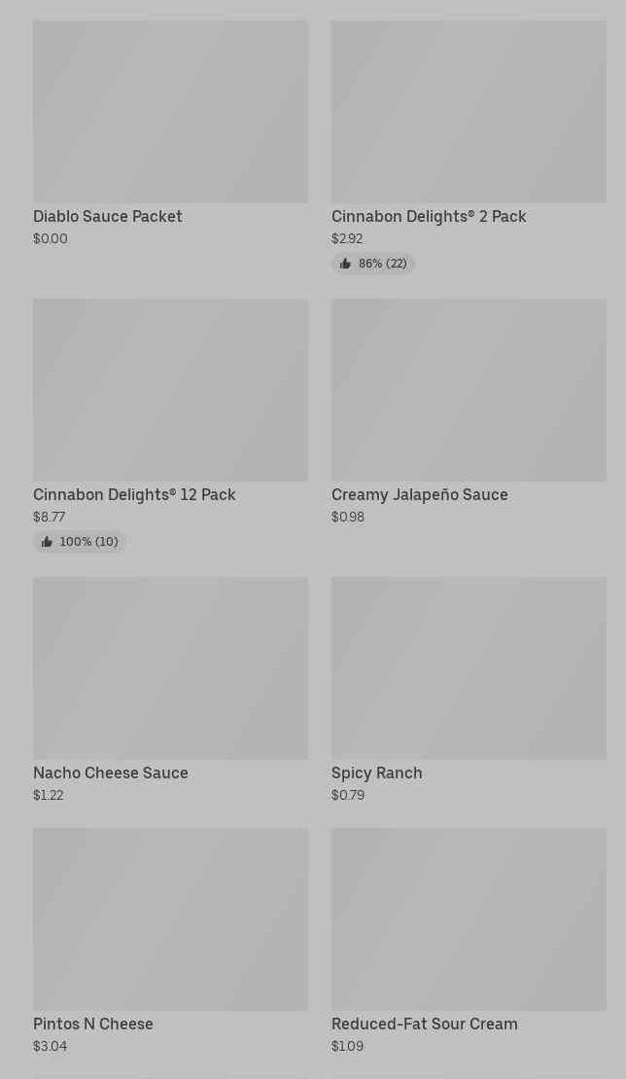
Task: Choose the Nacho Cheese Sauce picture
Action: coord(170,668)
